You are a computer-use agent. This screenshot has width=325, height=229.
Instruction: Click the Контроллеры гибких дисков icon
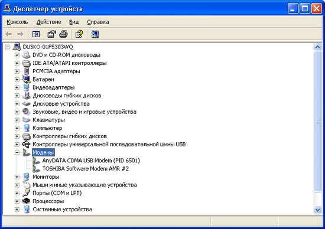click(x=27, y=136)
